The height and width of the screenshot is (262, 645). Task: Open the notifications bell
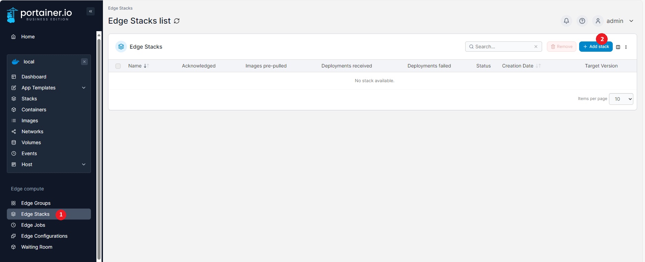[566, 21]
